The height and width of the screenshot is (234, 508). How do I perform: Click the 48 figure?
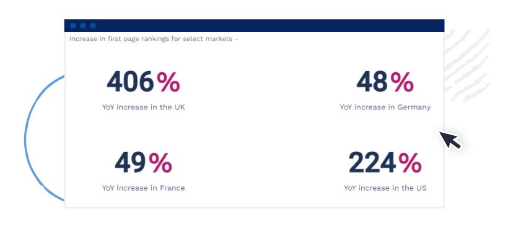point(372,82)
